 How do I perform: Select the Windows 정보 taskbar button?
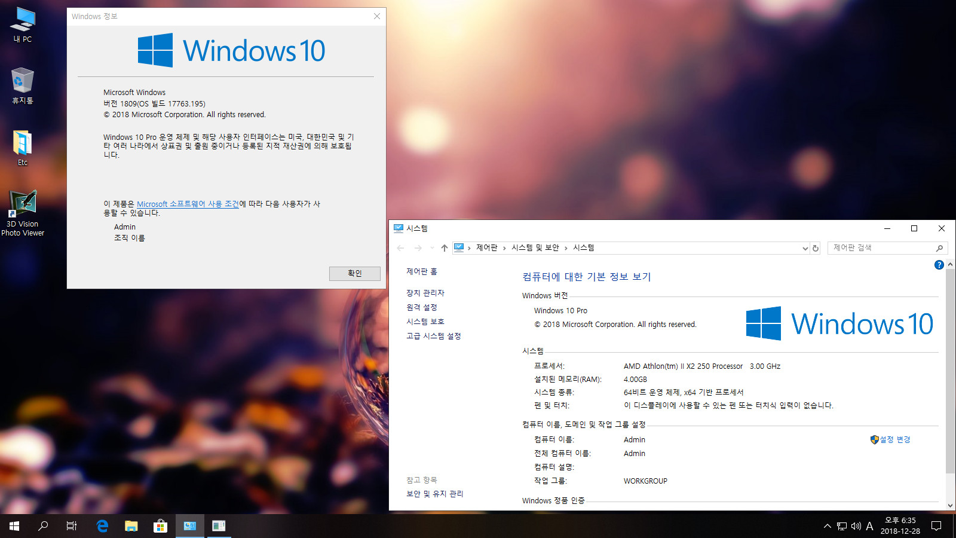coord(219,526)
